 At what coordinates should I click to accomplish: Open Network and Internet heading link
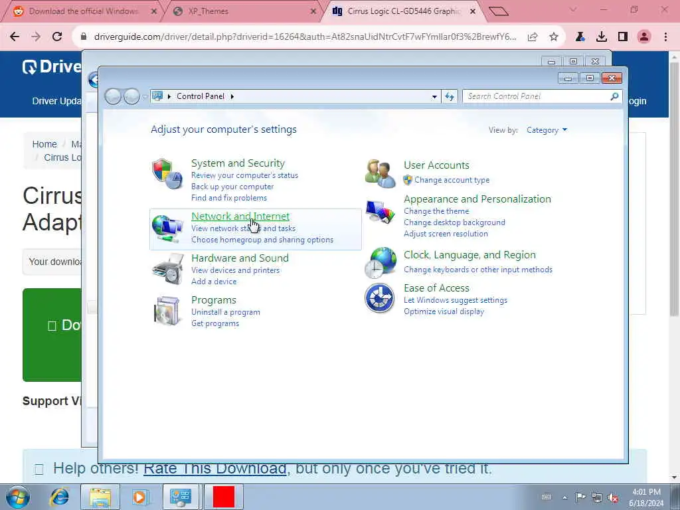240,216
